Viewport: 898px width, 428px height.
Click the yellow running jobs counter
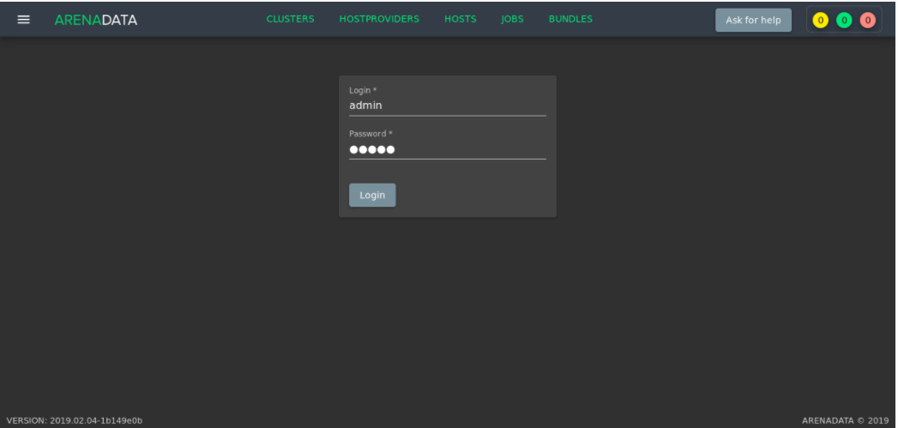point(819,20)
